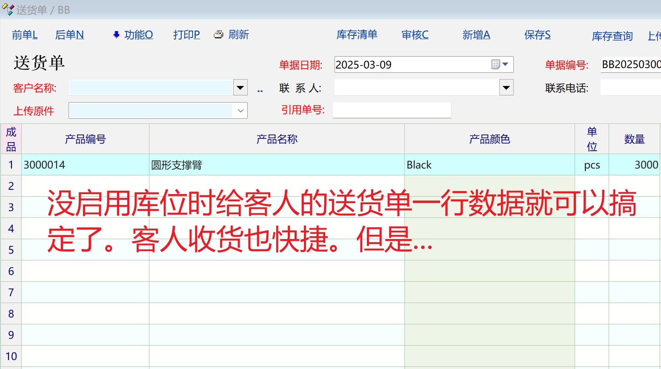Expand the 联系人 dropdown arrow
The width and height of the screenshot is (661, 369).
click(506, 88)
